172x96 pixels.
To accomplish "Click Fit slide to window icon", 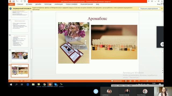I will pos(162,81).
